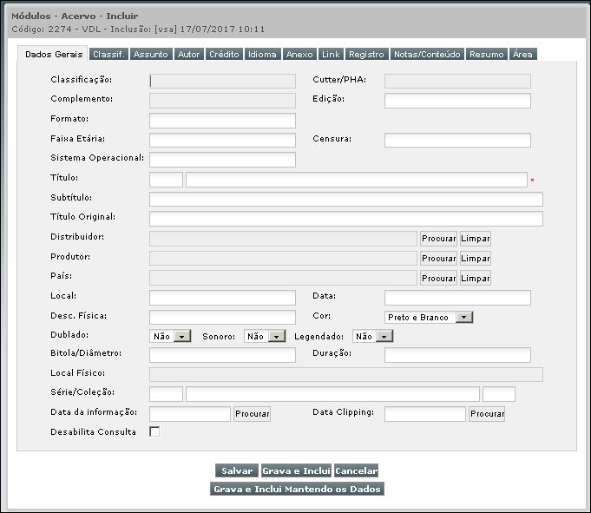The image size is (591, 513).
Task: Click the Data Clipping input field
Action: tap(424, 414)
